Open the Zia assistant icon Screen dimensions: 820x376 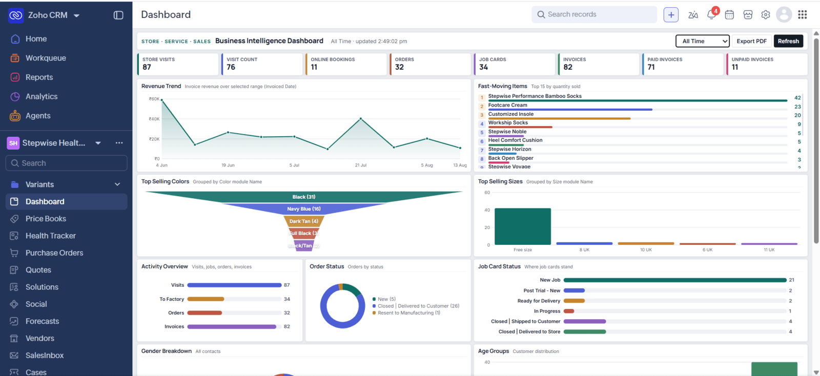(693, 15)
